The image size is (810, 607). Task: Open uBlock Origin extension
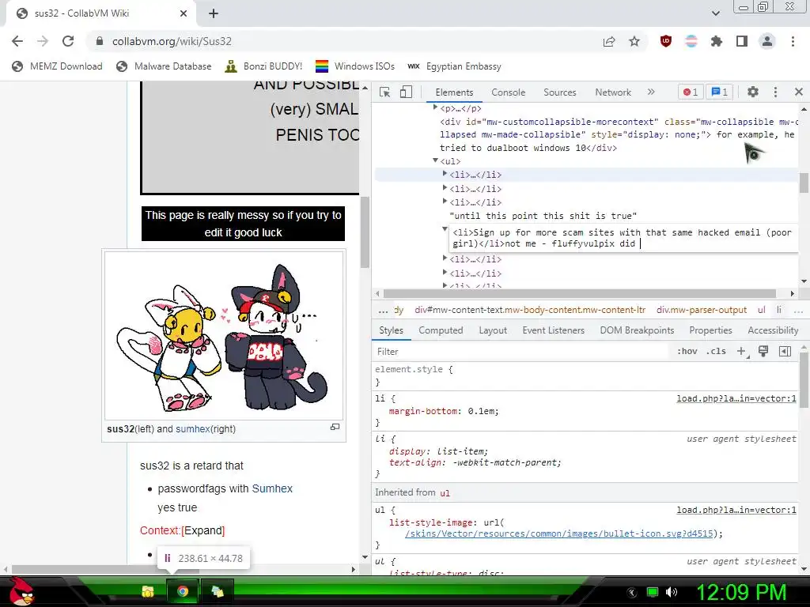point(666,41)
